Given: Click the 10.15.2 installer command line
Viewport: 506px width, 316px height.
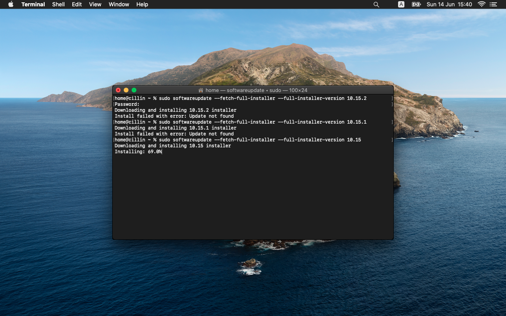Looking at the screenshot, I should pos(240,98).
